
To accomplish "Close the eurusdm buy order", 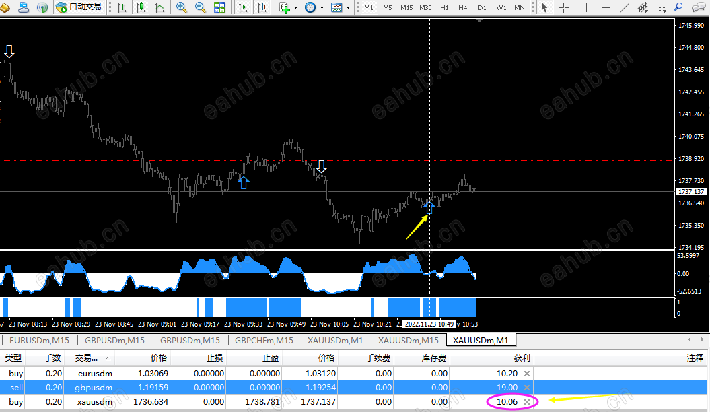I will pos(527,374).
